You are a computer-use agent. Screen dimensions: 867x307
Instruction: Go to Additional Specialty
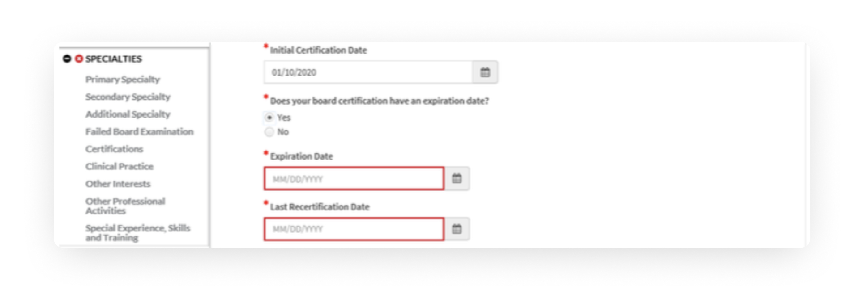[x=128, y=114]
